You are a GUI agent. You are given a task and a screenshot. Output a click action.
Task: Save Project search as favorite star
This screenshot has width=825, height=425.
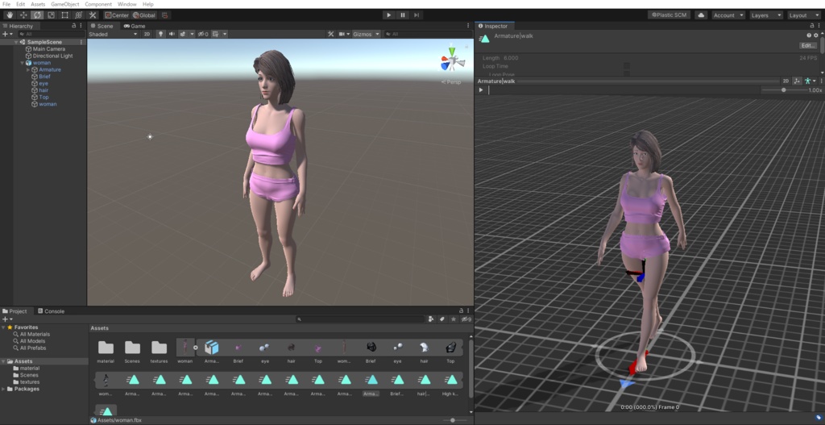[x=454, y=319]
